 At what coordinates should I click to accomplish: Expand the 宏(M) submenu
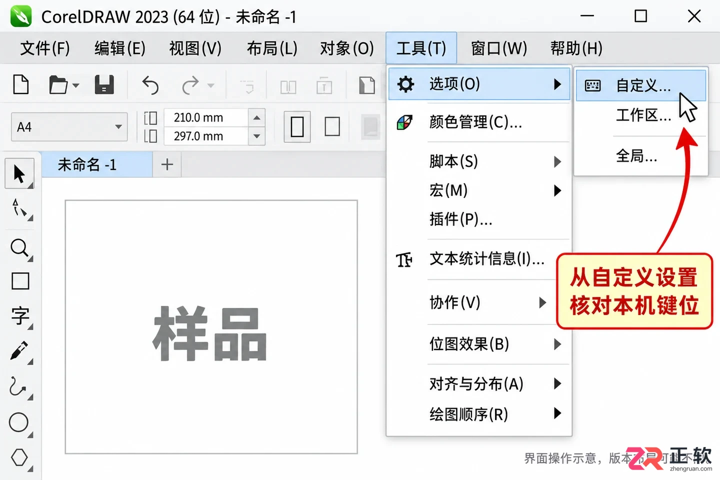[557, 190]
